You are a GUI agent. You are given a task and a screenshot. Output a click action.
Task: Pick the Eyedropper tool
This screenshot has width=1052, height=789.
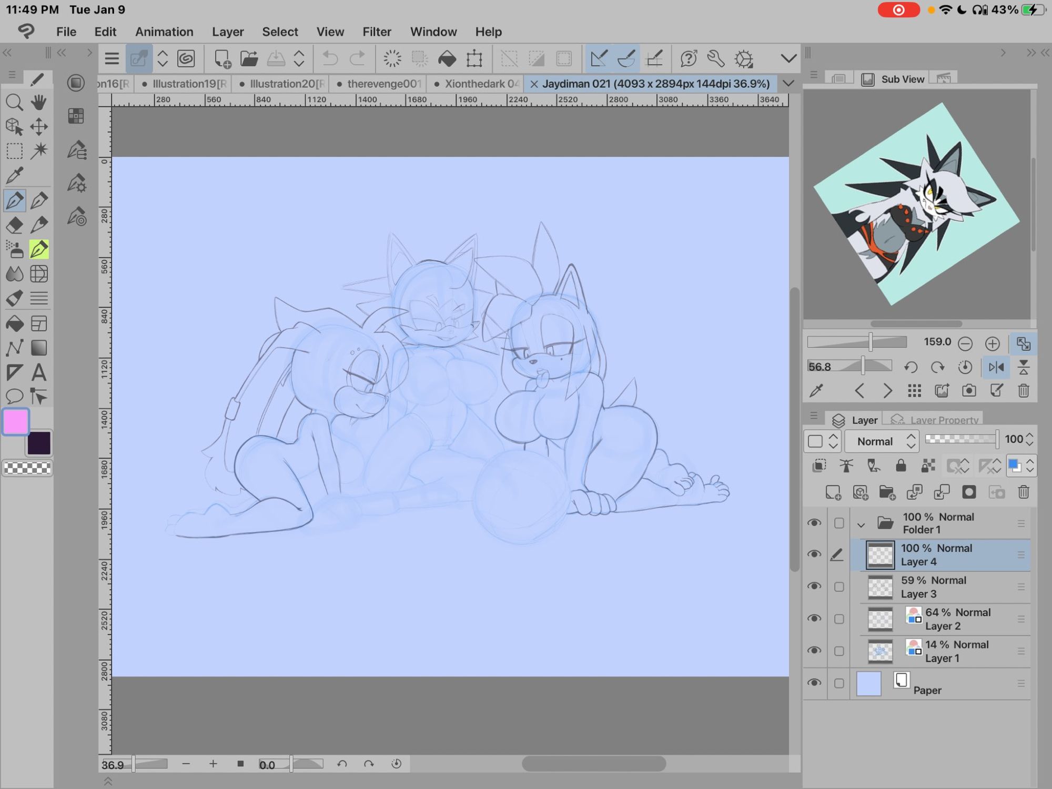[14, 176]
